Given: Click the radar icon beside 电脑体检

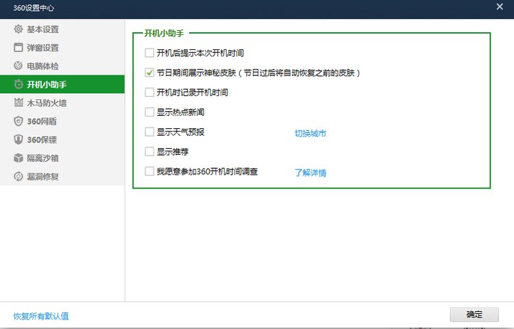Looking at the screenshot, I should click(19, 66).
